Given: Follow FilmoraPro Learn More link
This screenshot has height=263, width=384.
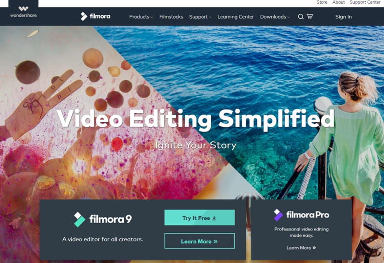Looking at the screenshot, I should (x=301, y=248).
